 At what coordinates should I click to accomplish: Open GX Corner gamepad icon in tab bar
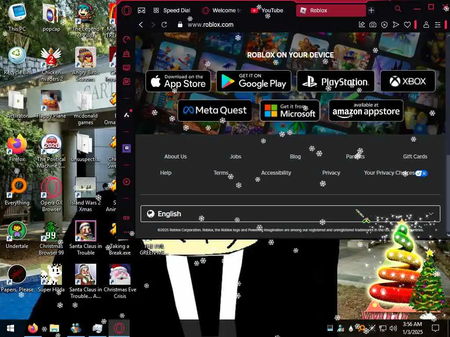click(x=142, y=11)
